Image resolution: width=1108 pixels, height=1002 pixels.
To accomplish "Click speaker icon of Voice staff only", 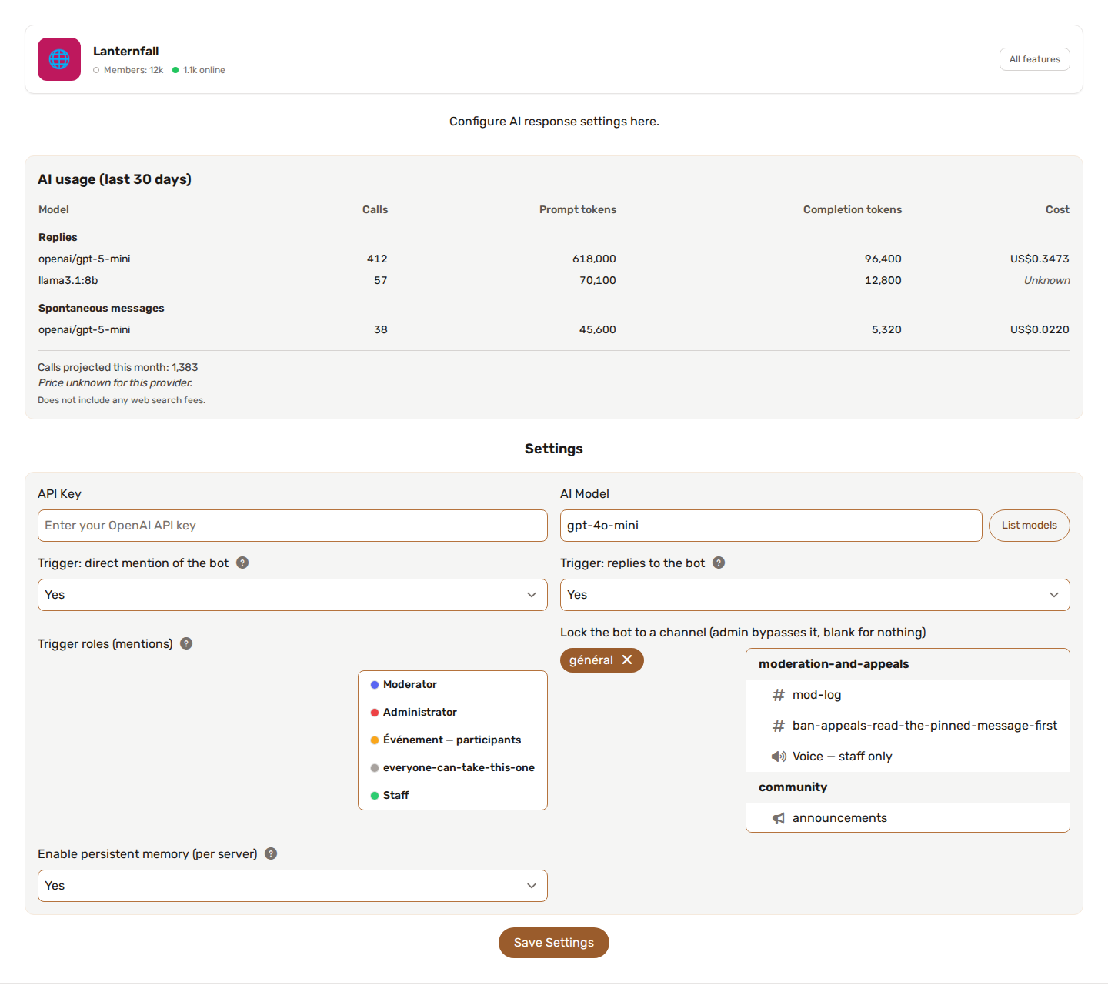I will coord(779,757).
